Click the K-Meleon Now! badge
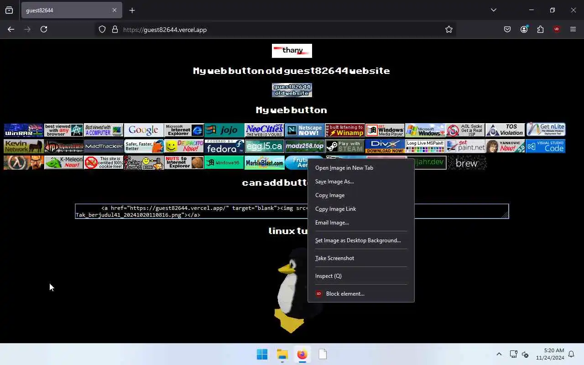Image resolution: width=584 pixels, height=365 pixels. point(63,163)
